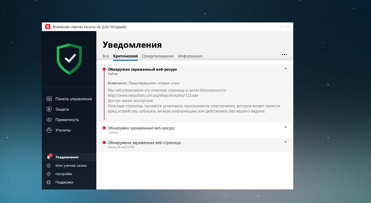The width and height of the screenshot is (371, 203).
Task: Open the three-dot more options menu
Action: 284,55
